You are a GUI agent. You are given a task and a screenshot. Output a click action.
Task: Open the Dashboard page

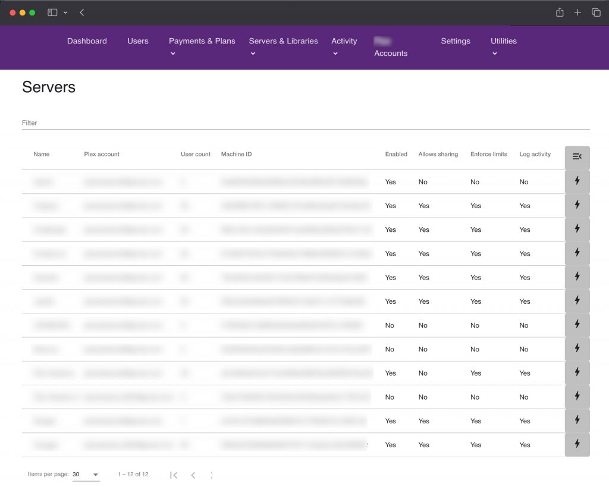[87, 41]
